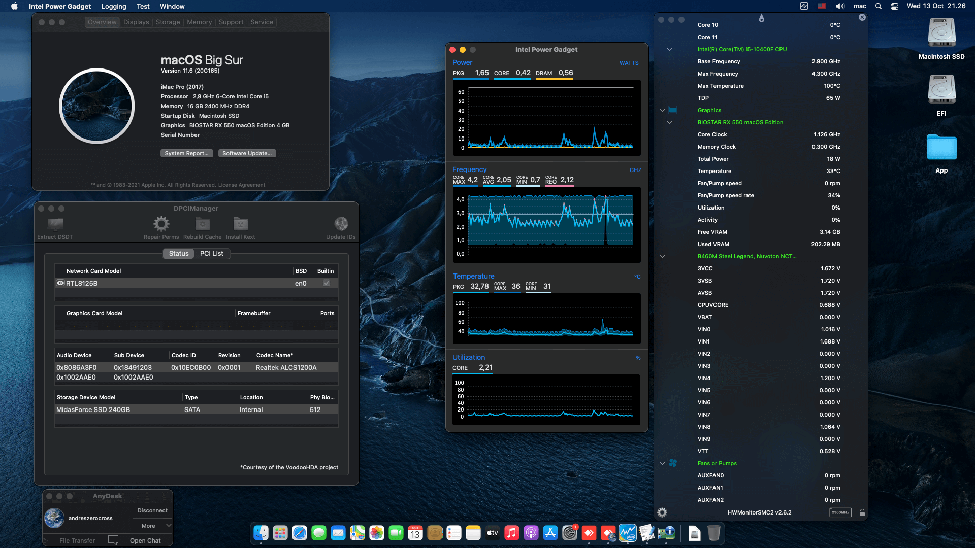Collapse B460M Steel Legend Nuvoton section
The width and height of the screenshot is (975, 548).
point(662,256)
